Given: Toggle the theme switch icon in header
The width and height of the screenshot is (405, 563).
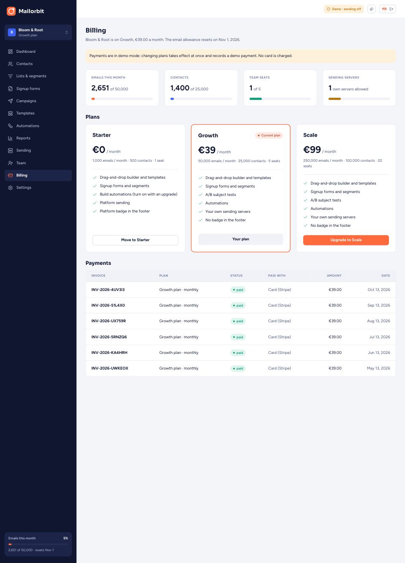Looking at the screenshot, I should [371, 9].
